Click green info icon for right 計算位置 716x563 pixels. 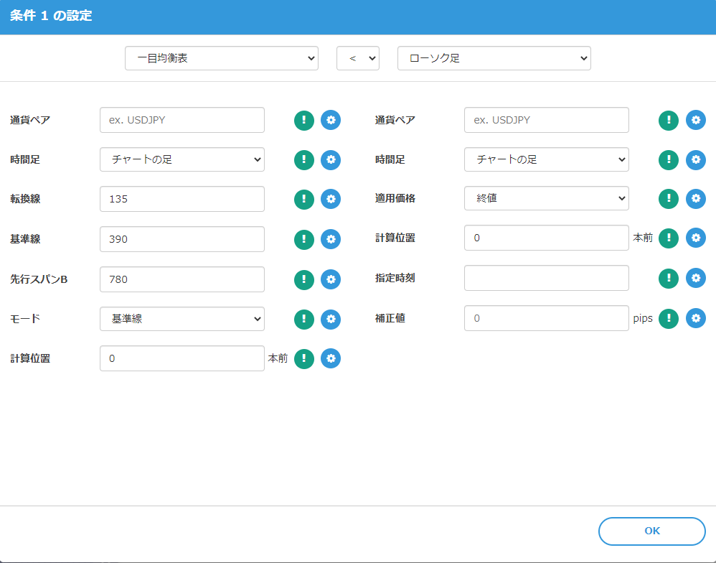669,238
